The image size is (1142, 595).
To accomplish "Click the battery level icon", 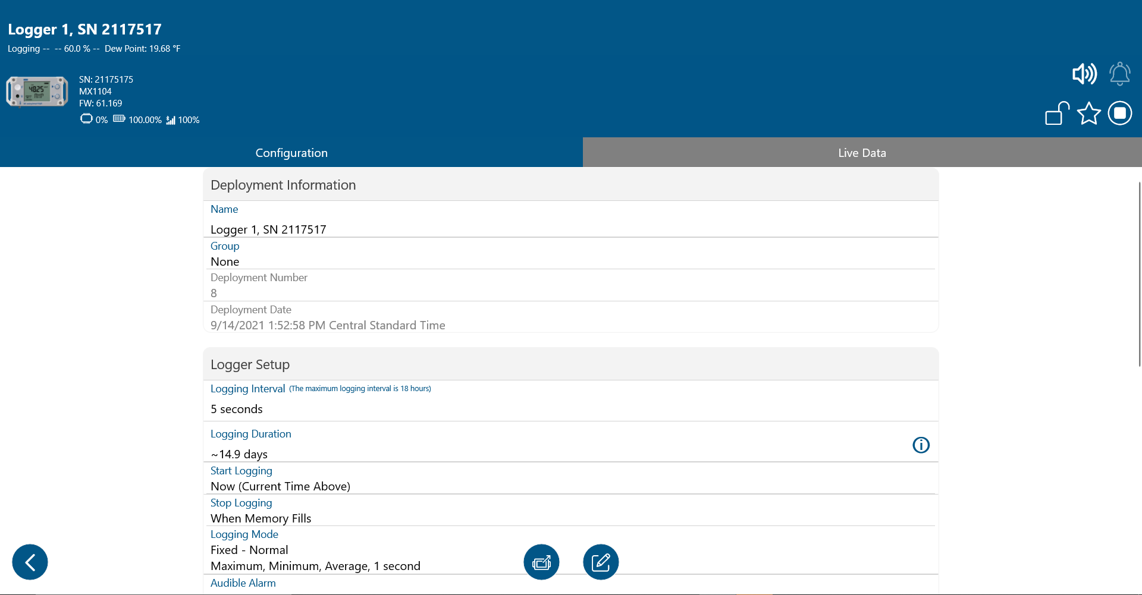I will pos(119,119).
